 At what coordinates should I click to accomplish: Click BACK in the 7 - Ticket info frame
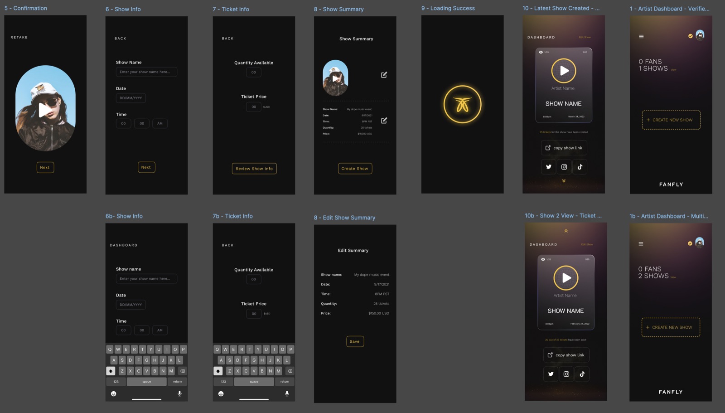point(227,39)
